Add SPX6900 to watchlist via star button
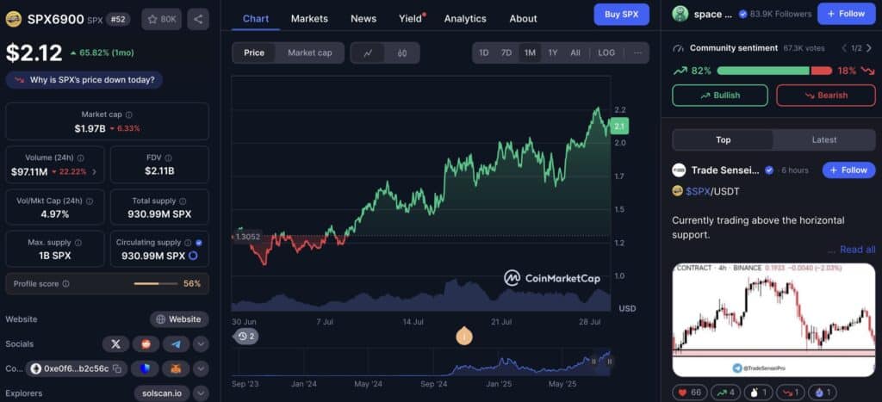882x402 pixels. pos(161,19)
